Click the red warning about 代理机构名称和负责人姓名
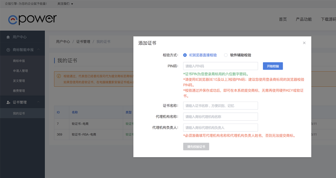Image resolution: width=336 pixels, height=178 pixels. [240, 135]
